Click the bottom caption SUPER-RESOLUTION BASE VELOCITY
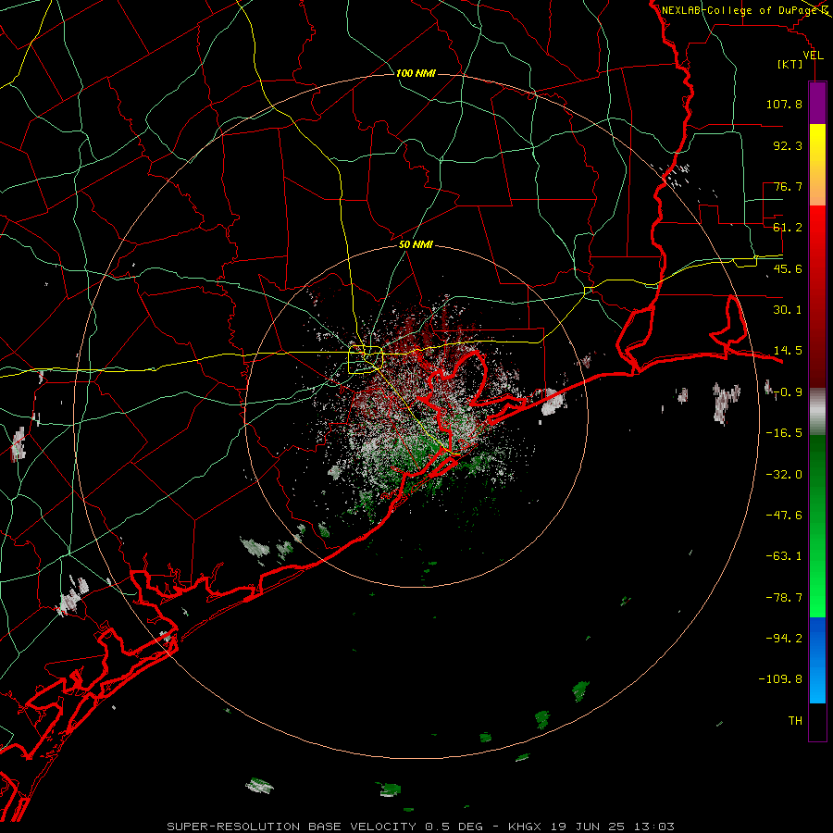The height and width of the screenshot is (833, 833). (292, 827)
